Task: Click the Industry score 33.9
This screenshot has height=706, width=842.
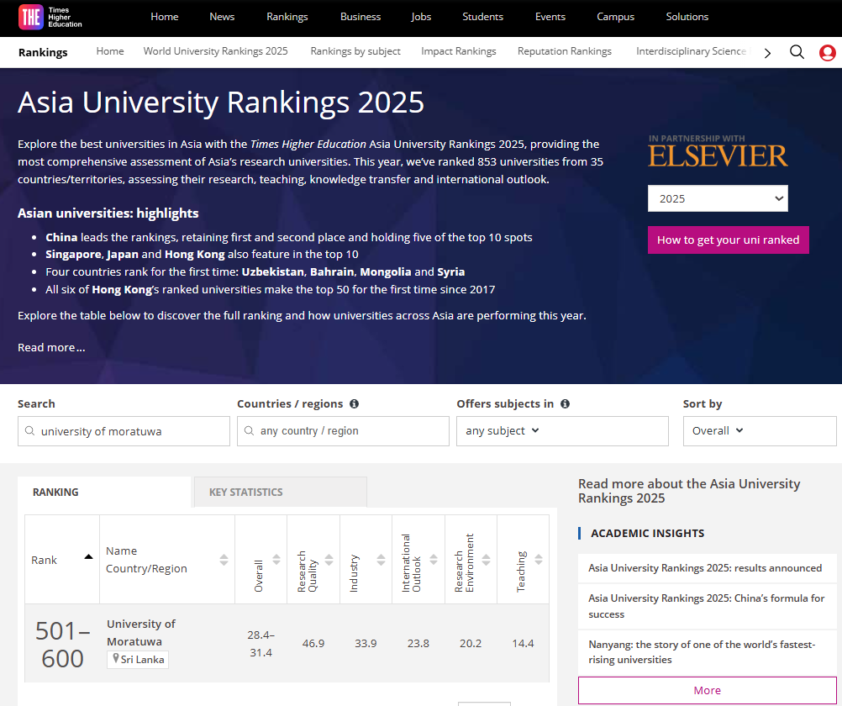Action: point(366,643)
